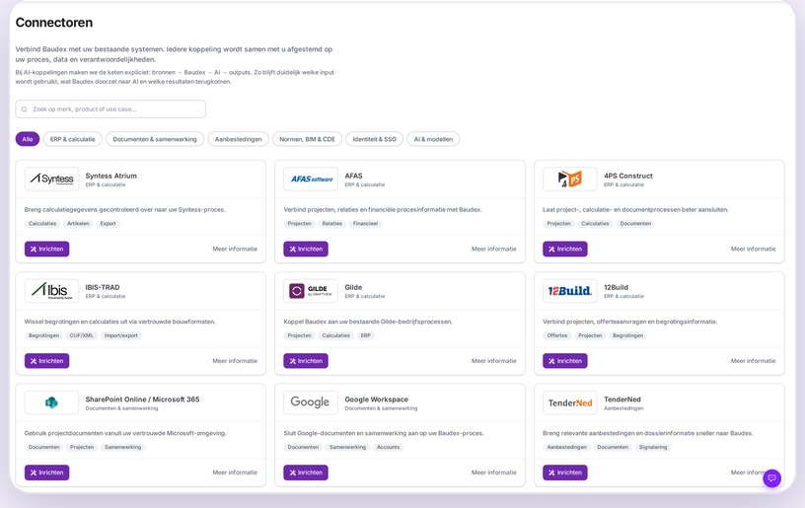Click the SharePoint Online / Microsoft 365 title
805x508 pixels.
point(142,399)
